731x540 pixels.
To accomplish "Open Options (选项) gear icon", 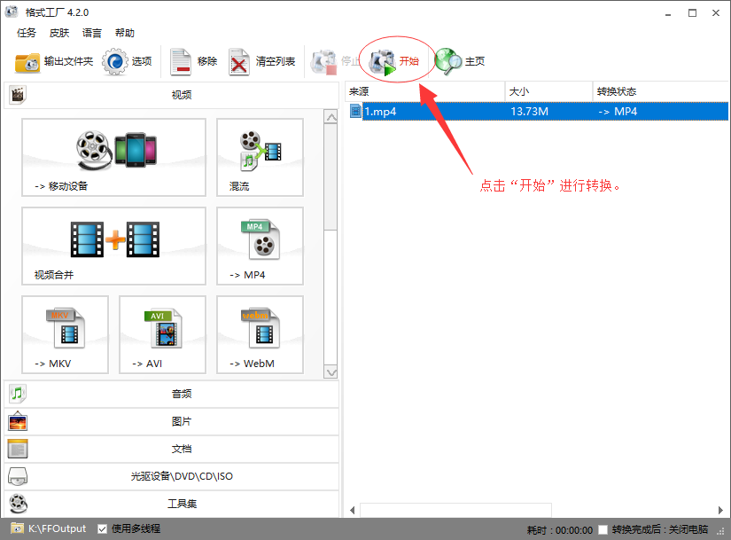I will 115,62.
